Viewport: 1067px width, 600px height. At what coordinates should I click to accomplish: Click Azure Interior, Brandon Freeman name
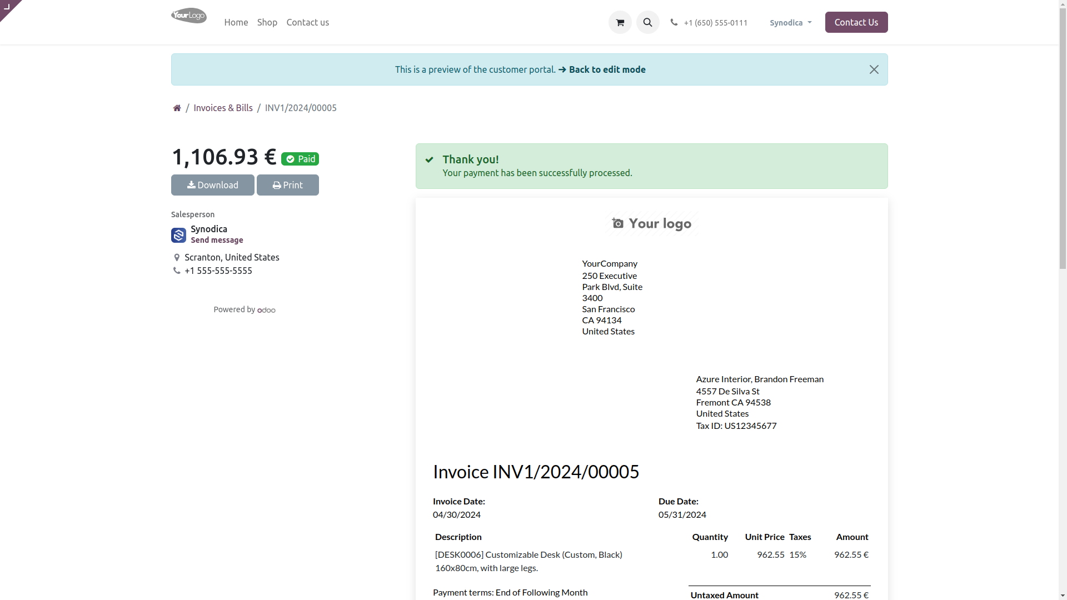760,379
